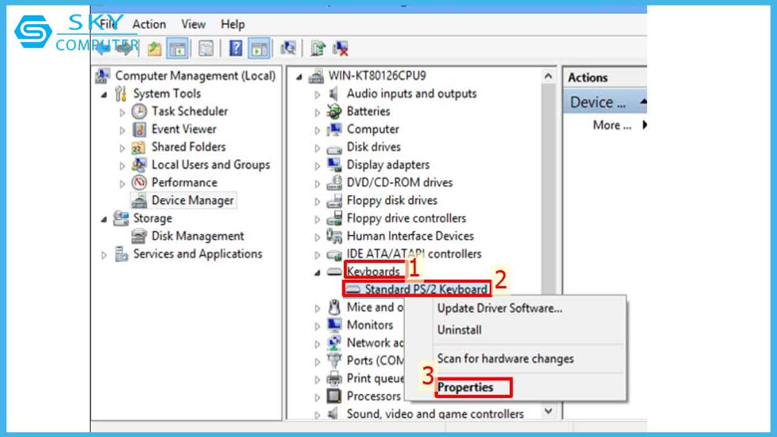
Task: Click the Up one level folder icon
Action: click(x=155, y=49)
